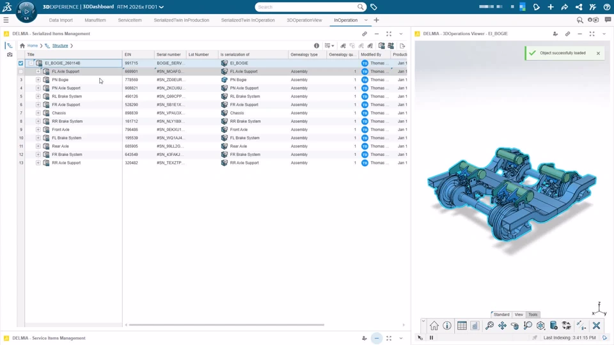Click the Home breadcrumb link
614x345 pixels.
click(32, 46)
